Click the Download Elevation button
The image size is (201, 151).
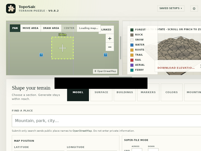tap(176, 68)
